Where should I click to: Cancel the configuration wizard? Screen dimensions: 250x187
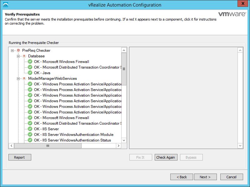(231, 177)
